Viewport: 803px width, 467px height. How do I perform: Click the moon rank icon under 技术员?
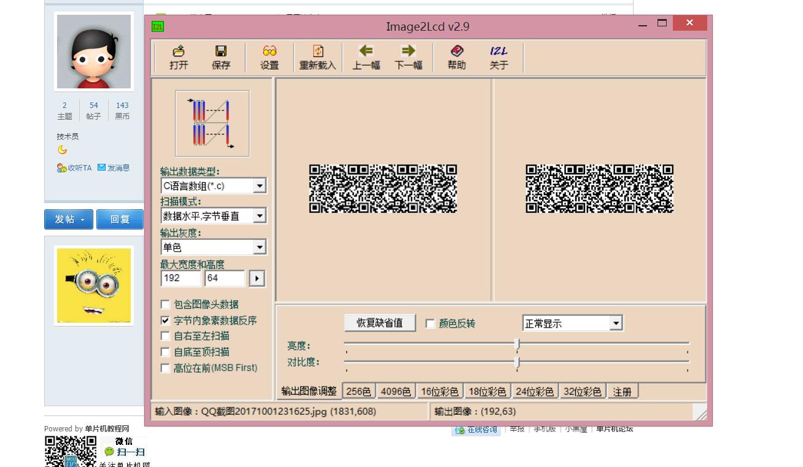62,150
